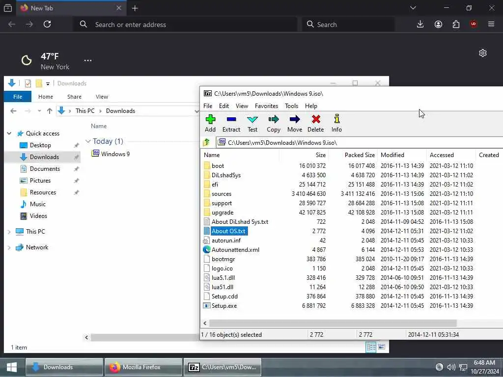The height and width of the screenshot is (377, 503).
Task: Select lua51.dll in the list
Action: (x=222, y=287)
